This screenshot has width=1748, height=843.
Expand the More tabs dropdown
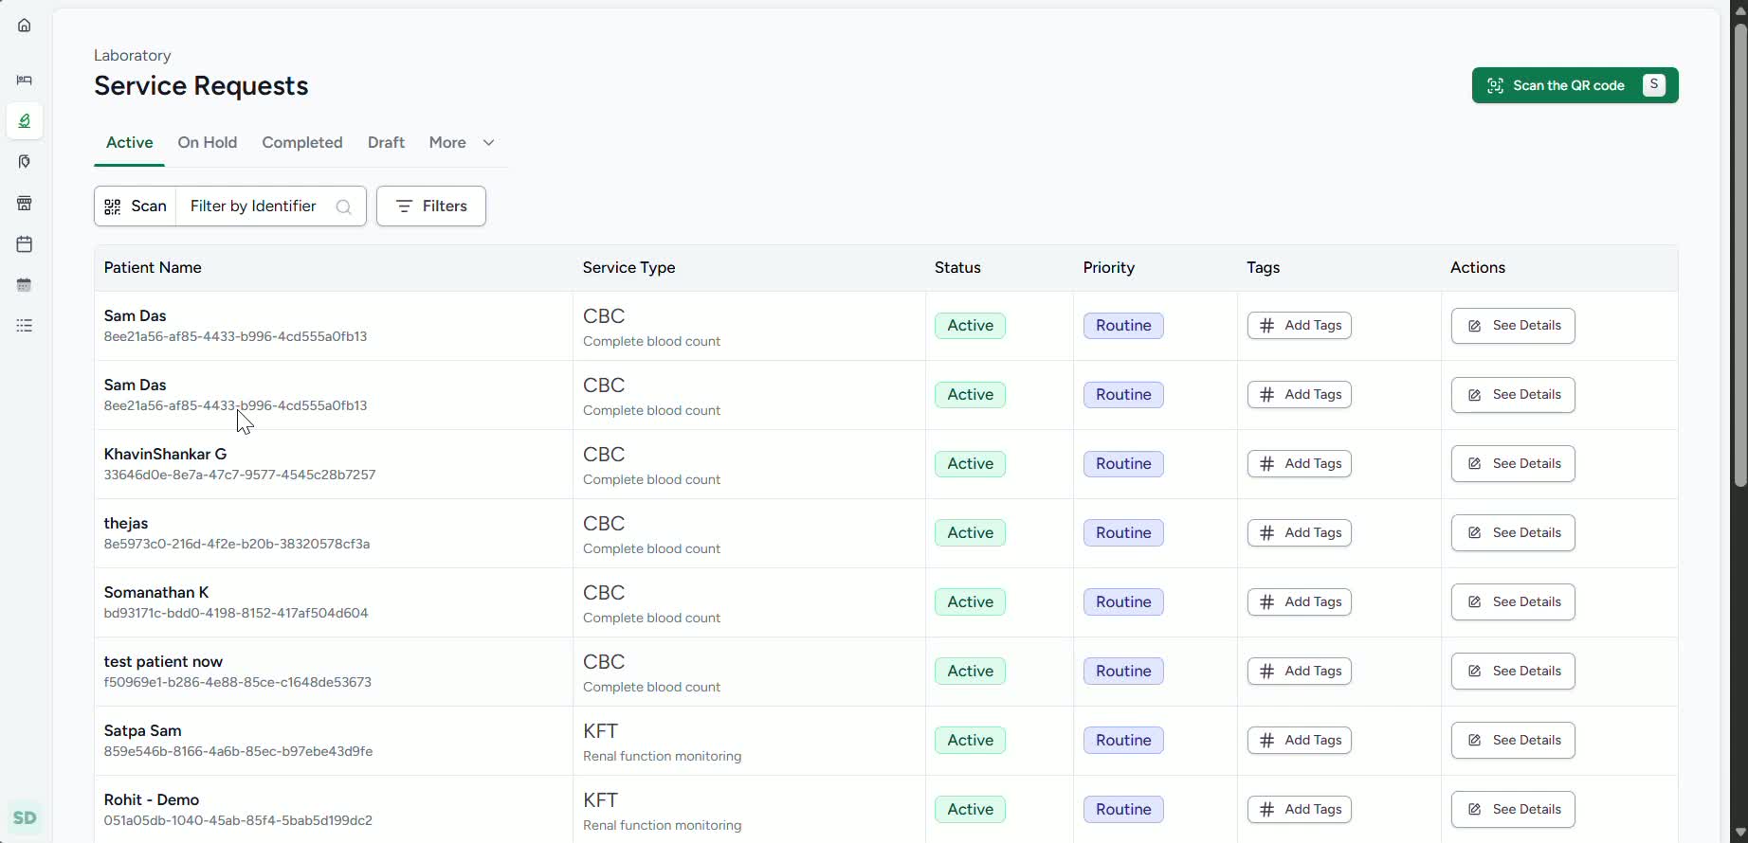pyautogui.click(x=462, y=143)
